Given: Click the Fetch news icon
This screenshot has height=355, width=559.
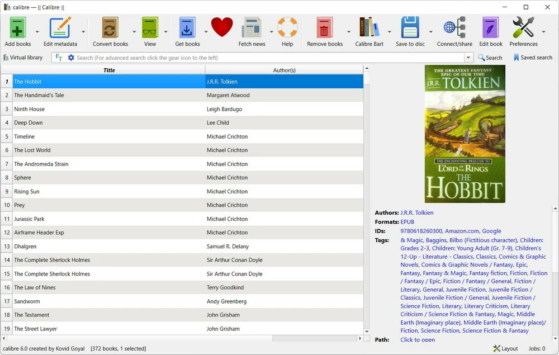Looking at the screenshot, I should pyautogui.click(x=252, y=28).
